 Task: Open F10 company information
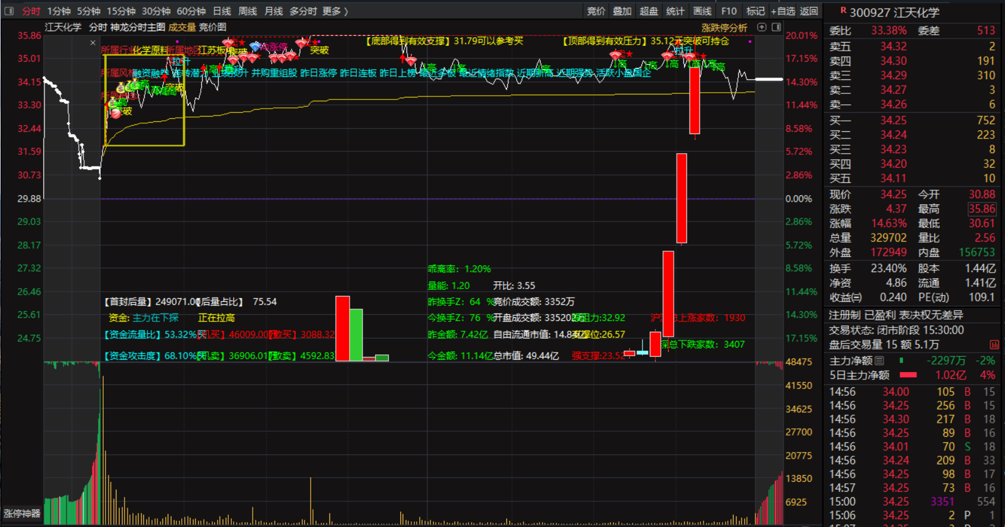[729, 11]
